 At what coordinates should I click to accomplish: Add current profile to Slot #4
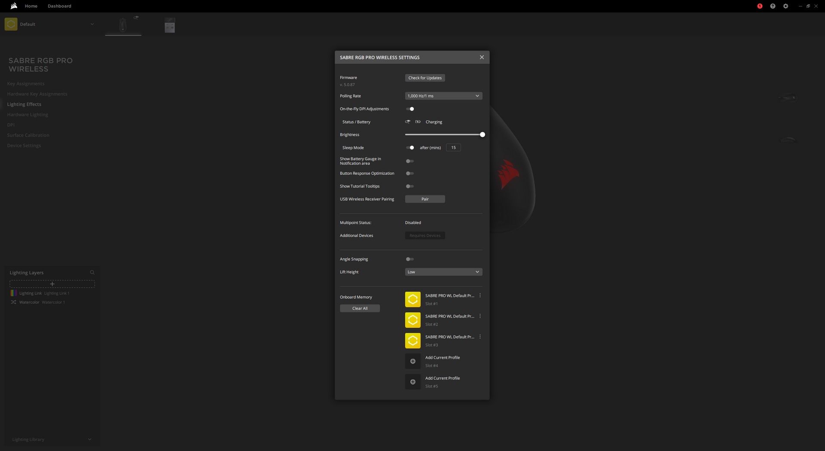click(412, 361)
